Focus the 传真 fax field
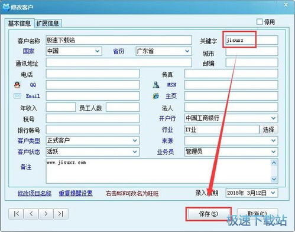 click(231, 74)
